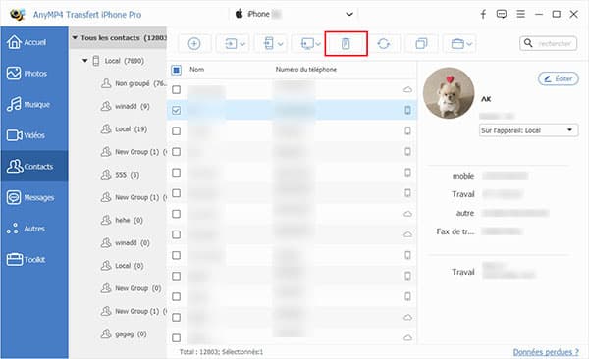
Task: Click the phone icon in the highlighted contact row
Action: (x=407, y=110)
